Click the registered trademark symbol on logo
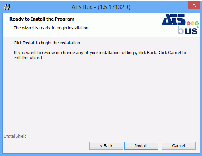Screen dimensions: 202x156 coord(198,27)
